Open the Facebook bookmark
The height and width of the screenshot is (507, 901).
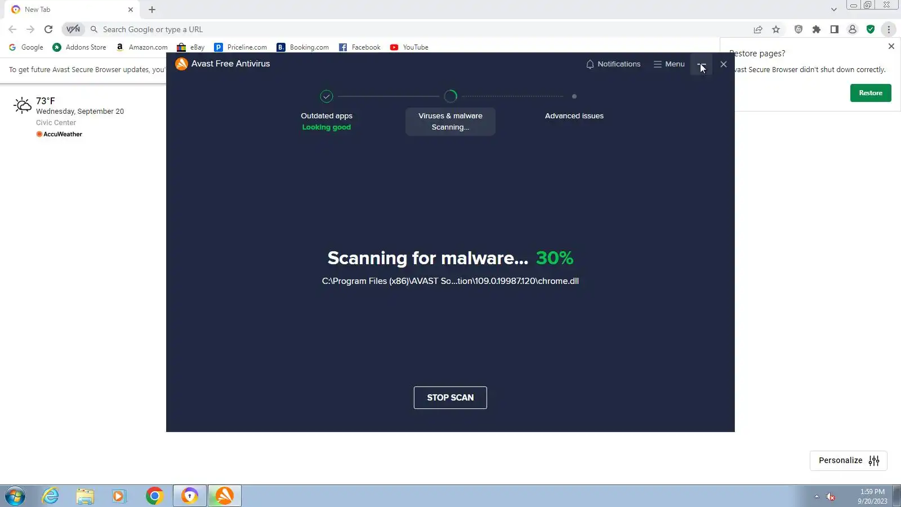click(360, 47)
